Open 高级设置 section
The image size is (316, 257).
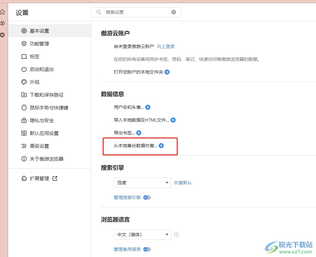[x=50, y=146]
